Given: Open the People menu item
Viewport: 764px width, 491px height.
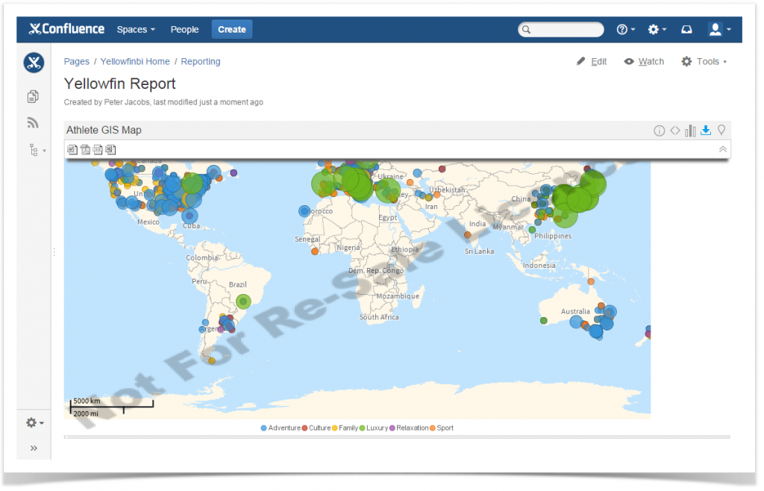Looking at the screenshot, I should (184, 29).
